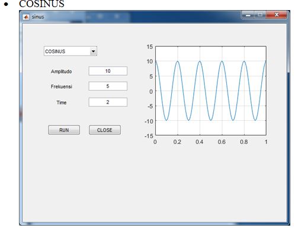Click the -15 y-axis tick label

149,136
